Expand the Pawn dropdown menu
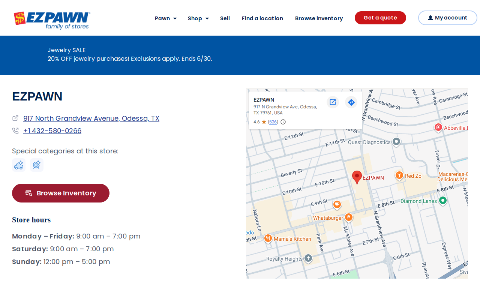 tap(166, 18)
